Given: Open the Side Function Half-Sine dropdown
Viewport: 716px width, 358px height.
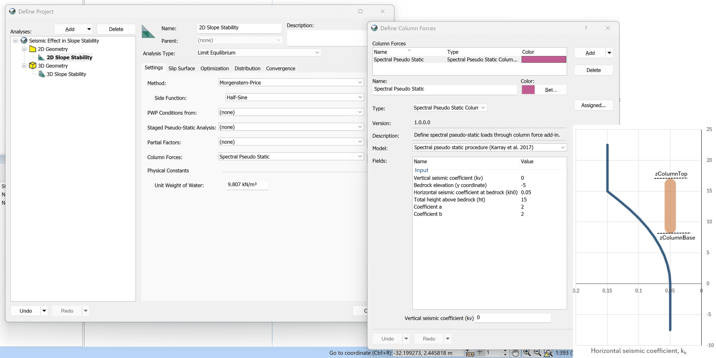Looking at the screenshot, I should pyautogui.click(x=295, y=97).
